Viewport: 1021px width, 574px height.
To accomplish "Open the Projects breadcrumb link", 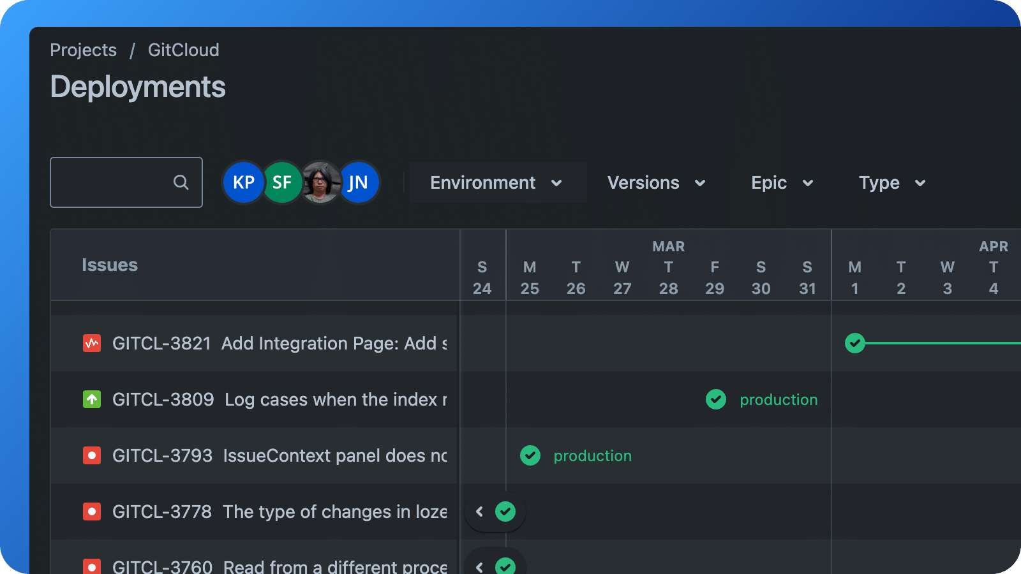I will [x=84, y=50].
